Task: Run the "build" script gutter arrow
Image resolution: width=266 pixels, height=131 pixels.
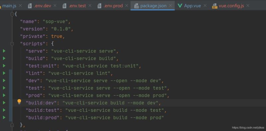Action: [4, 58]
